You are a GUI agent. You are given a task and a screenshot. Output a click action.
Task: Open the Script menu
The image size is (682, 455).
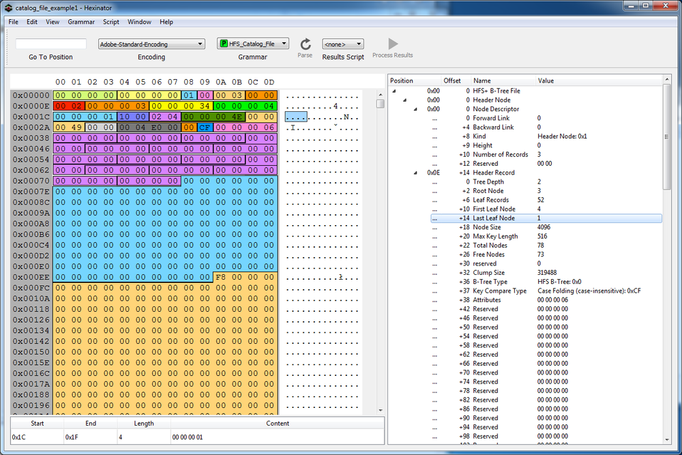tap(111, 22)
